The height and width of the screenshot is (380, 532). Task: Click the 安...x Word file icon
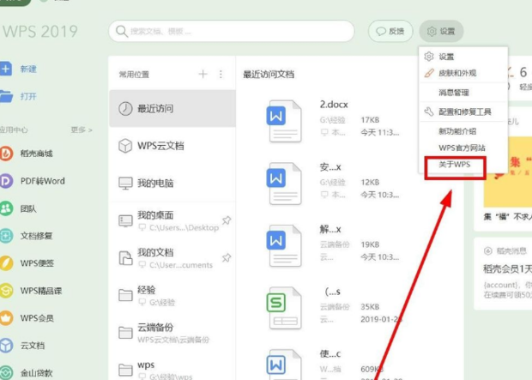pyautogui.click(x=284, y=184)
